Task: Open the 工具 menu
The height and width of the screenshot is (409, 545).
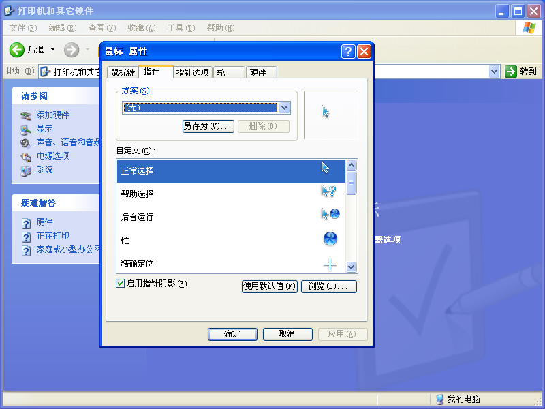Action: click(181, 28)
